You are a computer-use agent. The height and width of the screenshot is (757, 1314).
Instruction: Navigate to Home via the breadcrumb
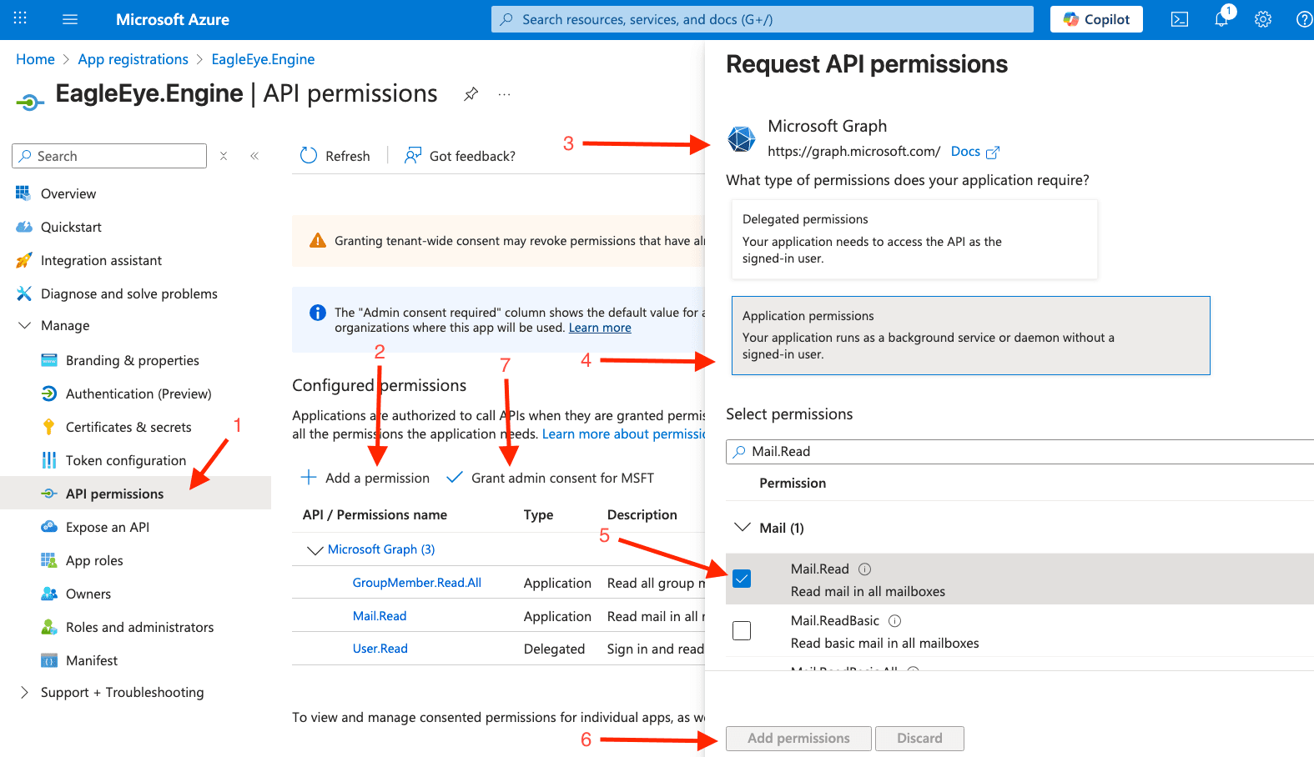(35, 58)
